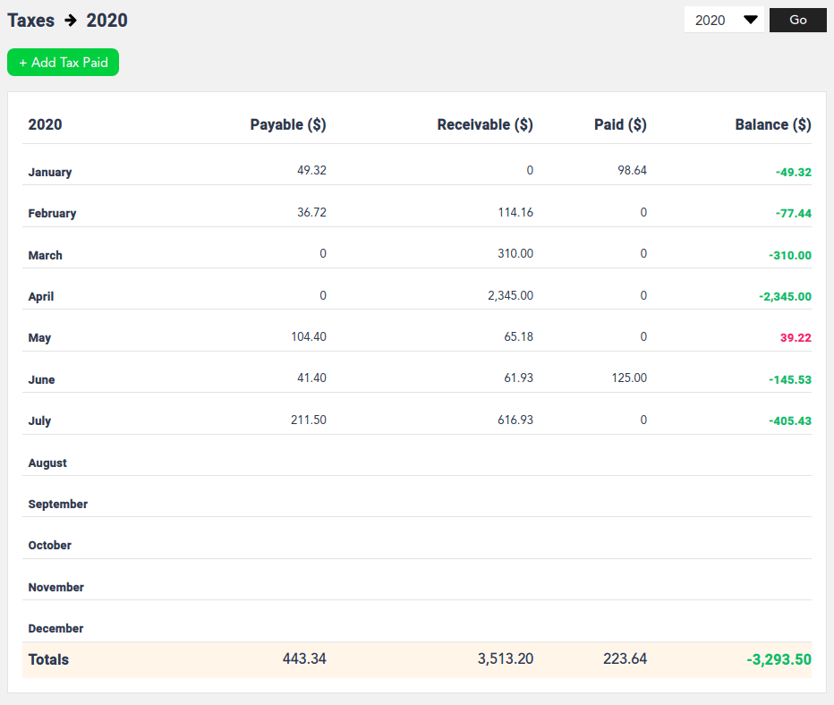Click the total balance -3,293.50
The width and height of the screenshot is (834, 705).
click(x=778, y=659)
